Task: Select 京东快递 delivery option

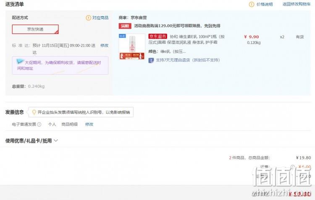Action: click(35, 29)
